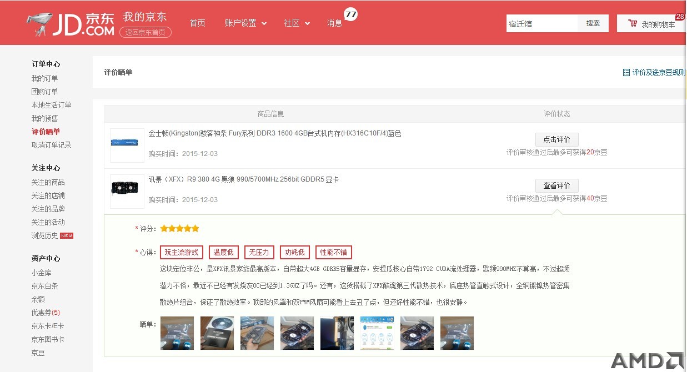Open 我的购物车 button
Image resolution: width=687 pixels, height=372 pixels.
[x=651, y=23]
